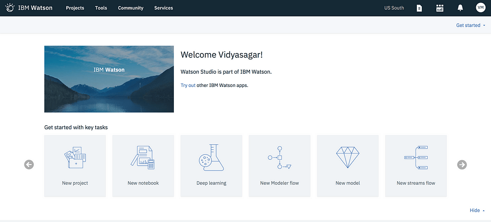The image size is (491, 222).
Task: Open the notifications bell
Action: pos(460,8)
